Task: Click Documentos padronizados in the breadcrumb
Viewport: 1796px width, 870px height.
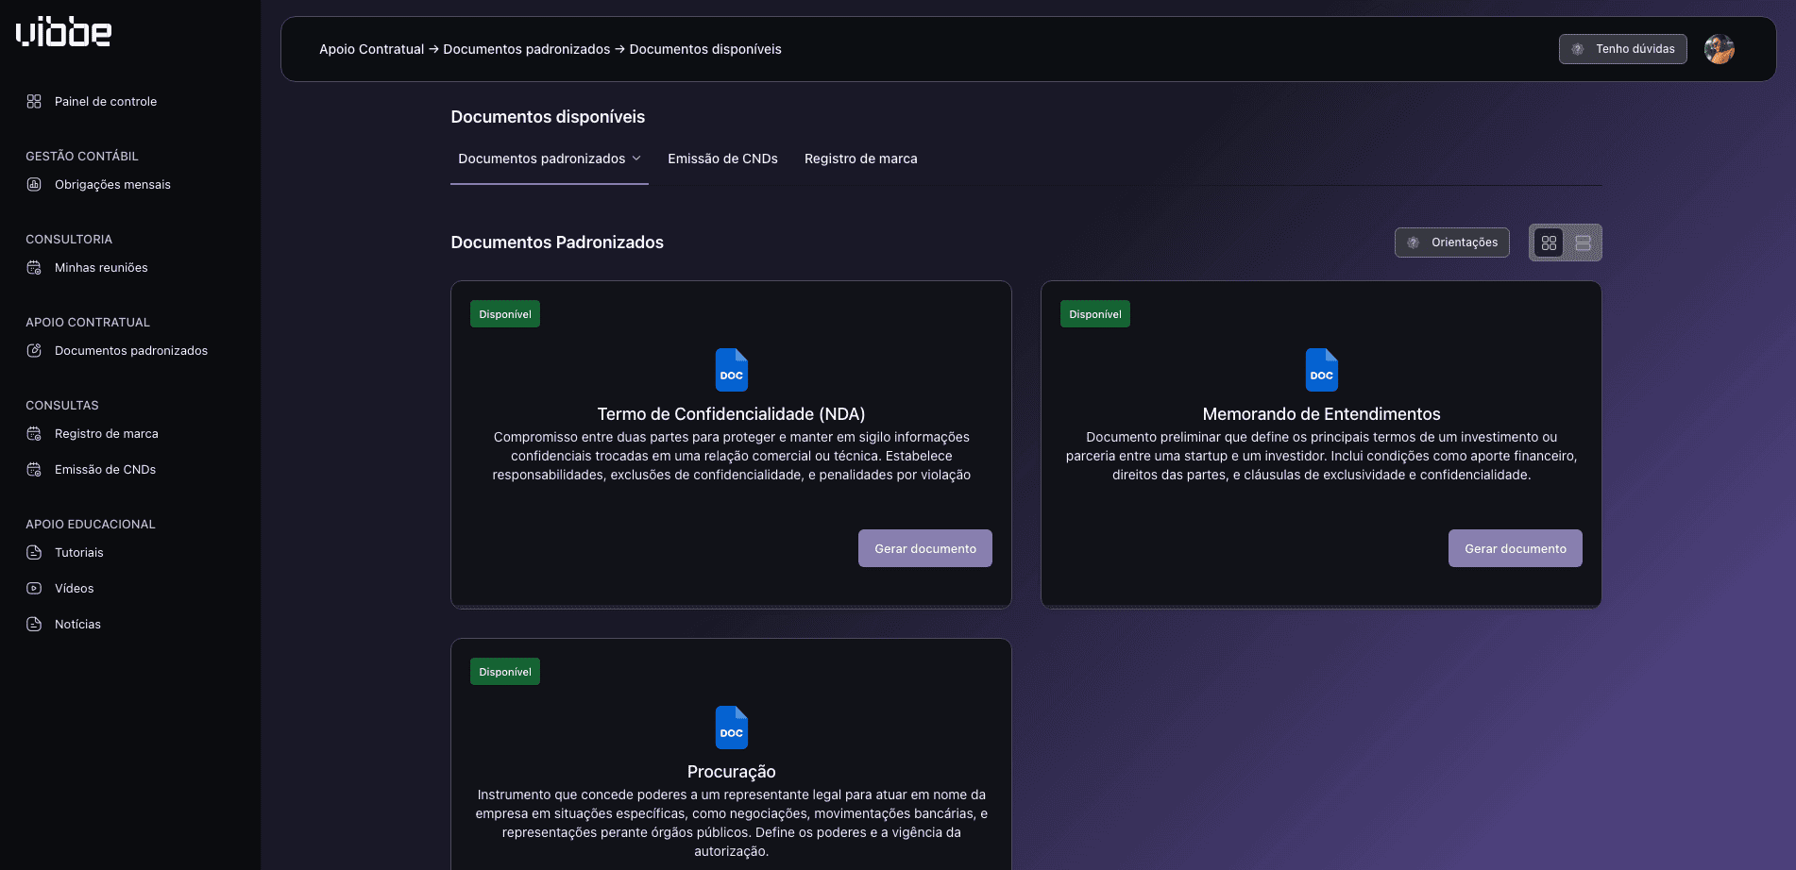Action: [x=526, y=49]
